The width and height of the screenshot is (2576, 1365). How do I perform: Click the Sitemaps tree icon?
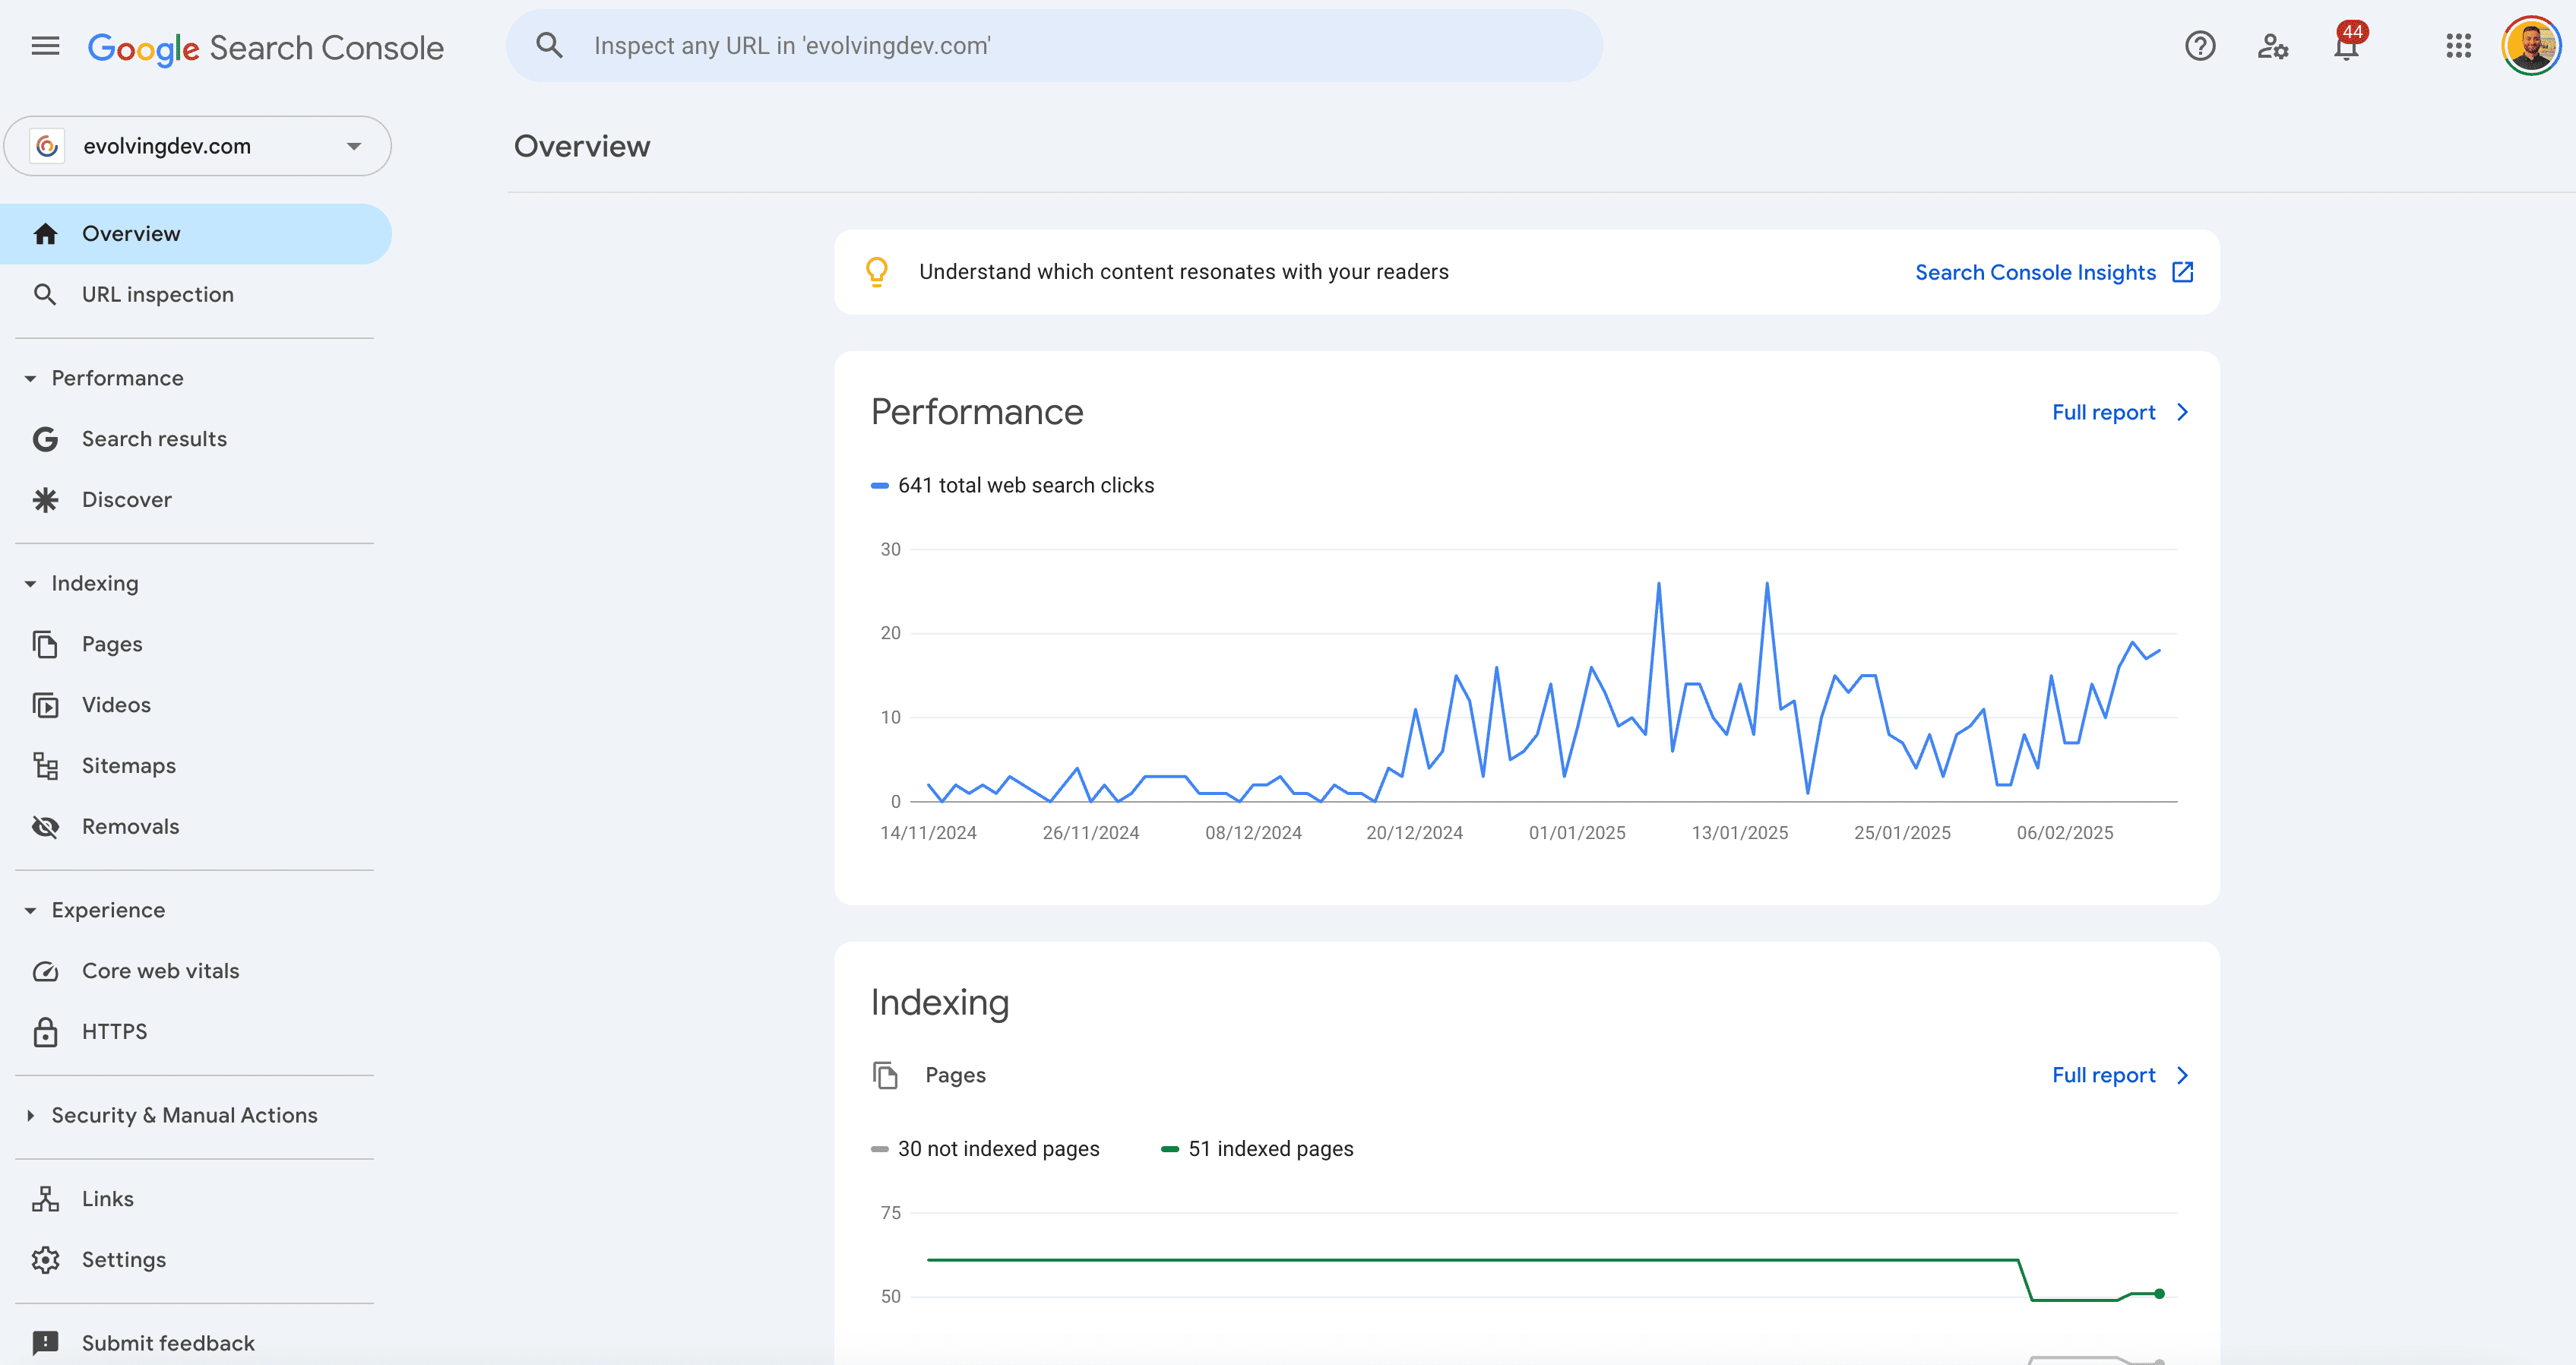(x=45, y=766)
